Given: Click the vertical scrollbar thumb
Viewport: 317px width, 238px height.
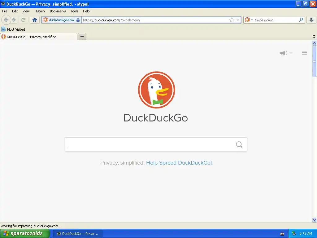Looking at the screenshot, I should pos(314,61).
